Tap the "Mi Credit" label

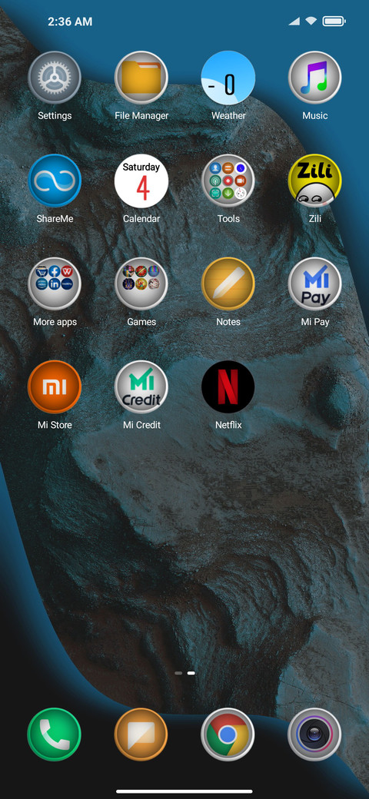(141, 424)
